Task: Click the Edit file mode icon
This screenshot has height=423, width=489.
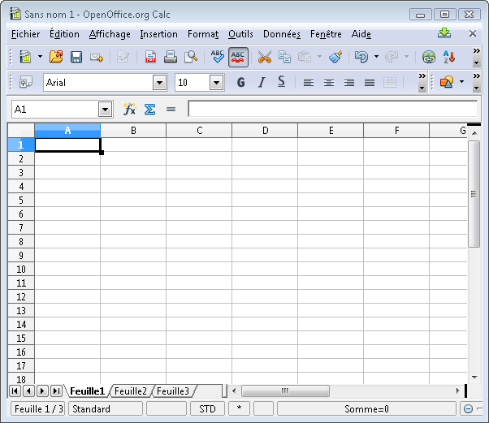Action: pyautogui.click(x=123, y=57)
